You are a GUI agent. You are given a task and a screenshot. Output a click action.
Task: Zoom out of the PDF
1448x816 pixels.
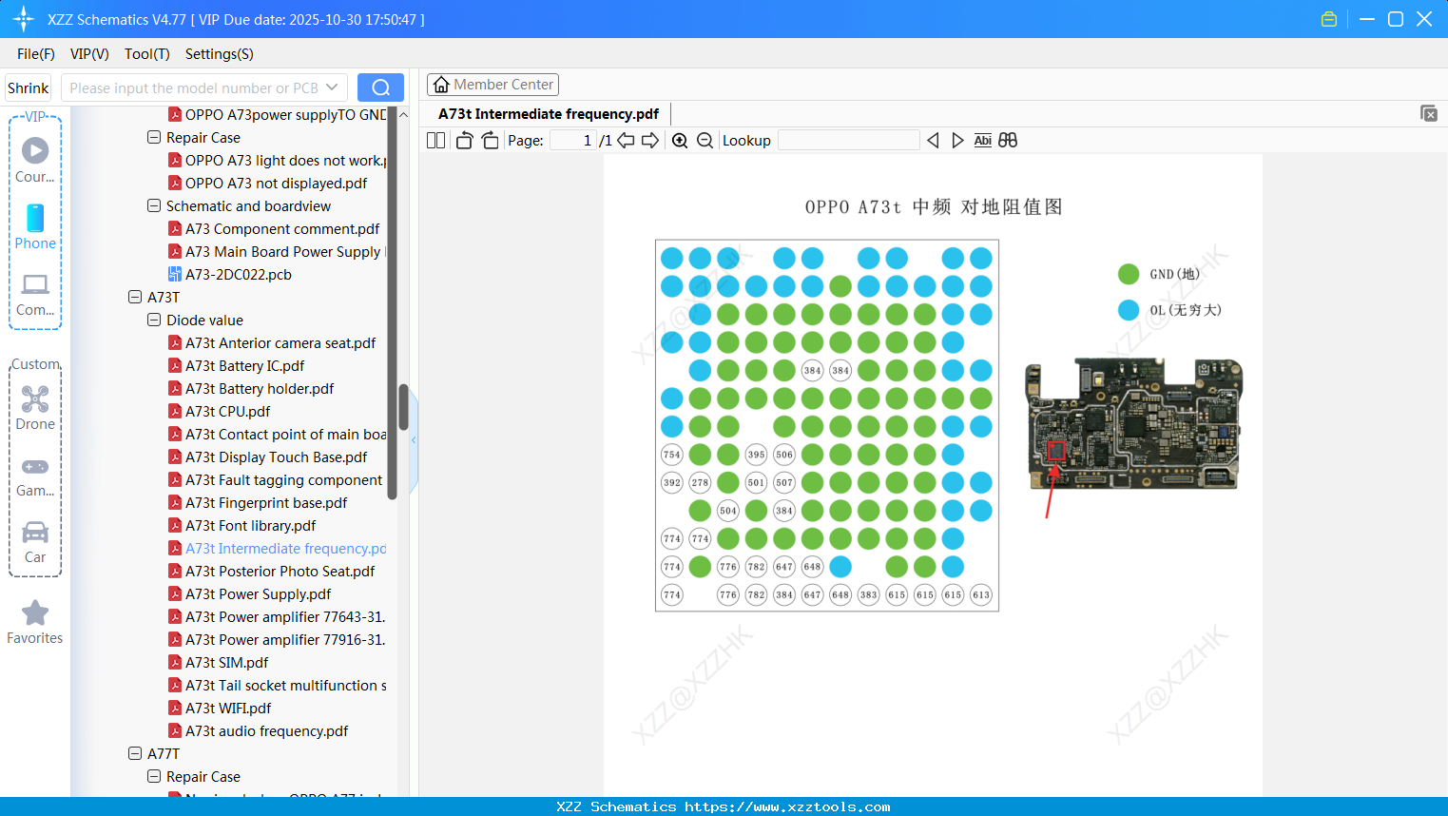click(x=705, y=141)
